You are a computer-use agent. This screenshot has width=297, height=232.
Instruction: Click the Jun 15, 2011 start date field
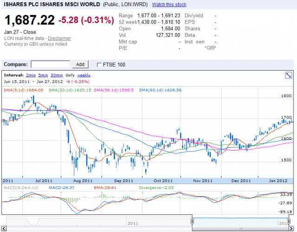tap(17, 81)
